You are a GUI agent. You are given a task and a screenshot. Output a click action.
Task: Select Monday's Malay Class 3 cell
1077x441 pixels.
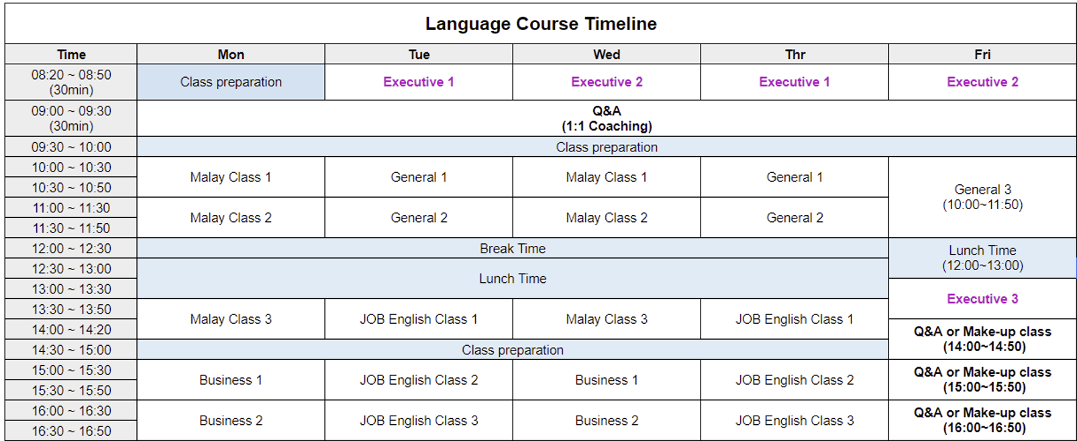tap(231, 319)
